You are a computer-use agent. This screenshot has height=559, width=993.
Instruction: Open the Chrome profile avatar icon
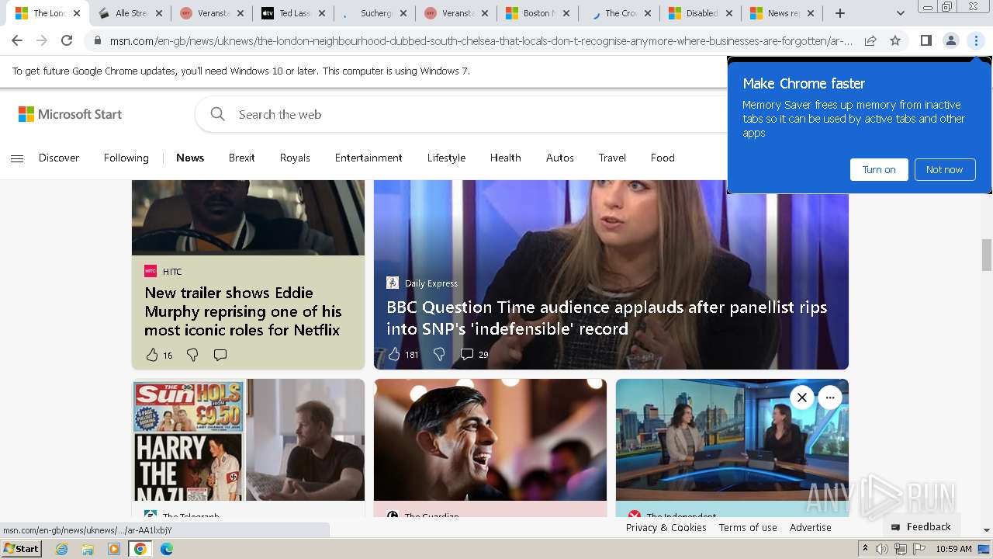point(951,40)
